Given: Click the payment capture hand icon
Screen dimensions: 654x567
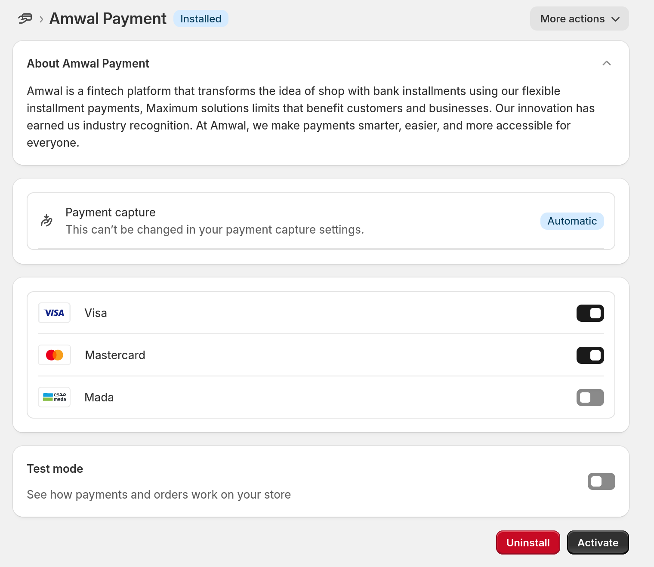Looking at the screenshot, I should [x=46, y=221].
